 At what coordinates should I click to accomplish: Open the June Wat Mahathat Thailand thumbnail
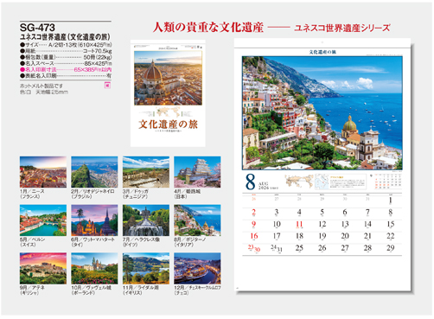pyautogui.click(x=94, y=220)
